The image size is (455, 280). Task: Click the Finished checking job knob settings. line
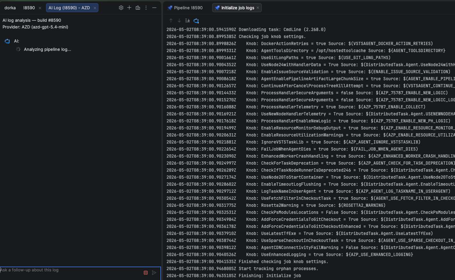pos(247,261)
